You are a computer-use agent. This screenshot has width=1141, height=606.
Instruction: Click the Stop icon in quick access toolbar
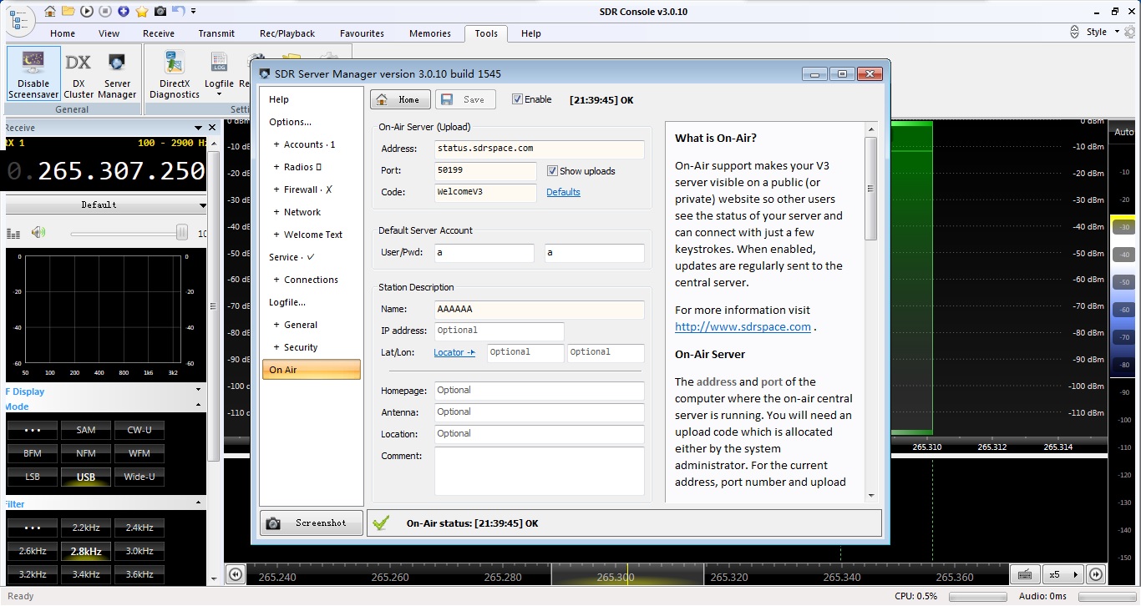[x=105, y=12]
